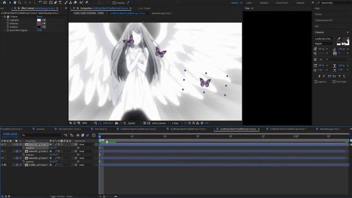Screen dimensions: 352x198
Task: Expand Blend With Original property
Action: coord(5,30)
